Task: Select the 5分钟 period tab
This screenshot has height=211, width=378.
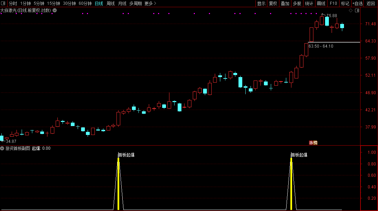Action: click(x=39, y=3)
